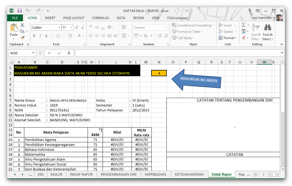Click Insert in Cells group
The height and width of the screenshot is (186, 292).
point(225,25)
